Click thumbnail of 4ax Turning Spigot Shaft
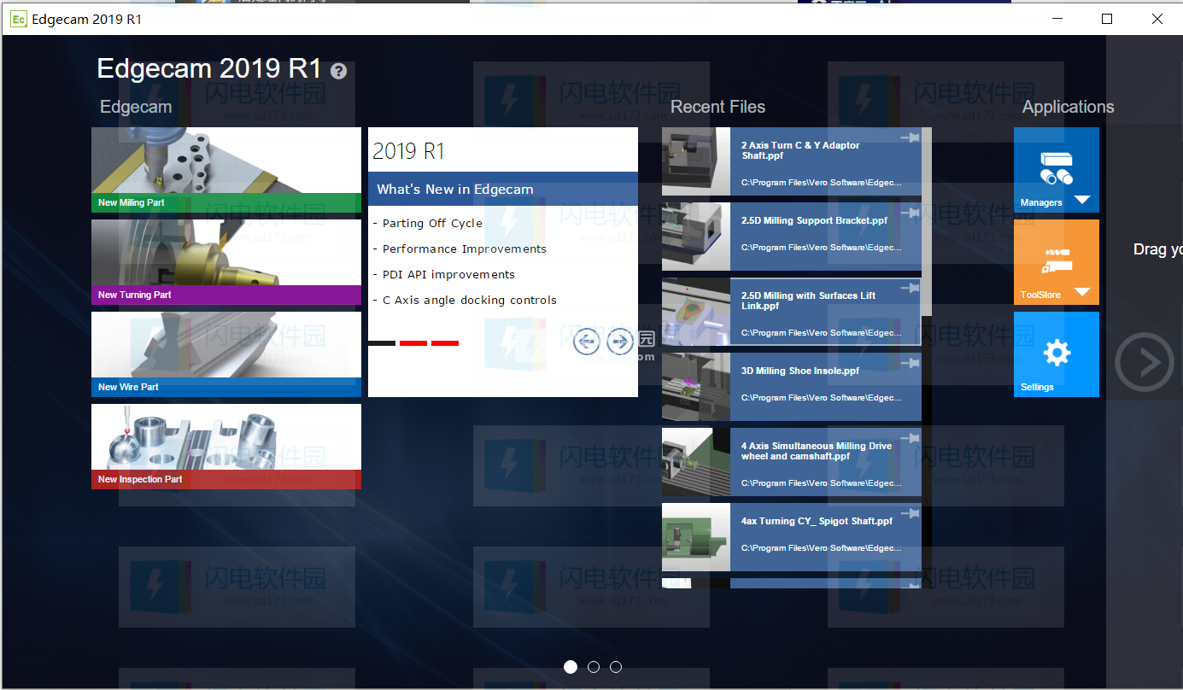 tap(696, 537)
